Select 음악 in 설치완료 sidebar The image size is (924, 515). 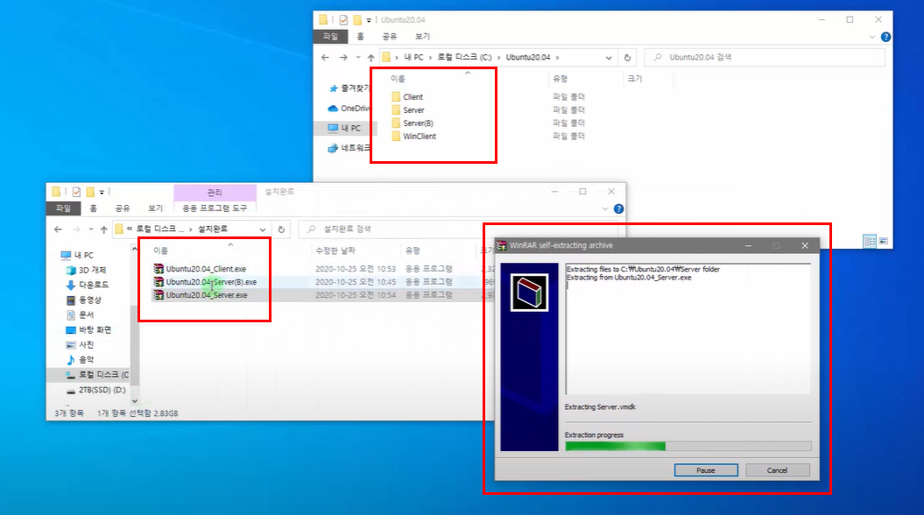pyautogui.click(x=81, y=359)
